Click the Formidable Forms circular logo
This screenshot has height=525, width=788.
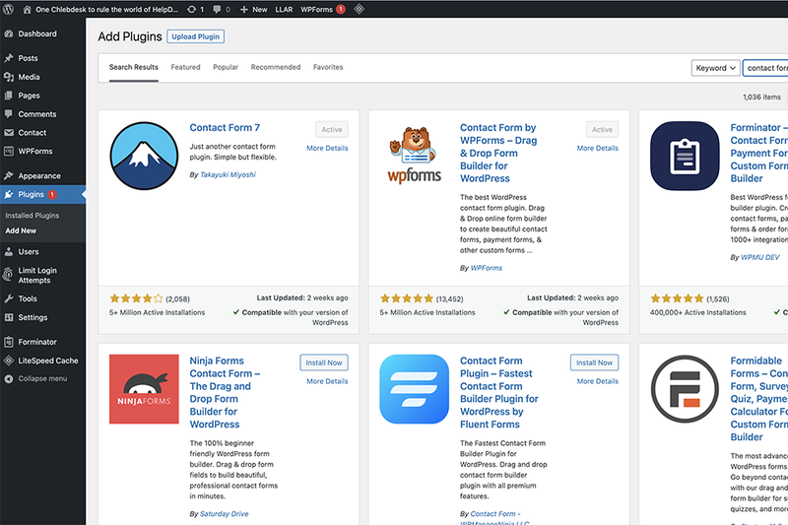[685, 389]
